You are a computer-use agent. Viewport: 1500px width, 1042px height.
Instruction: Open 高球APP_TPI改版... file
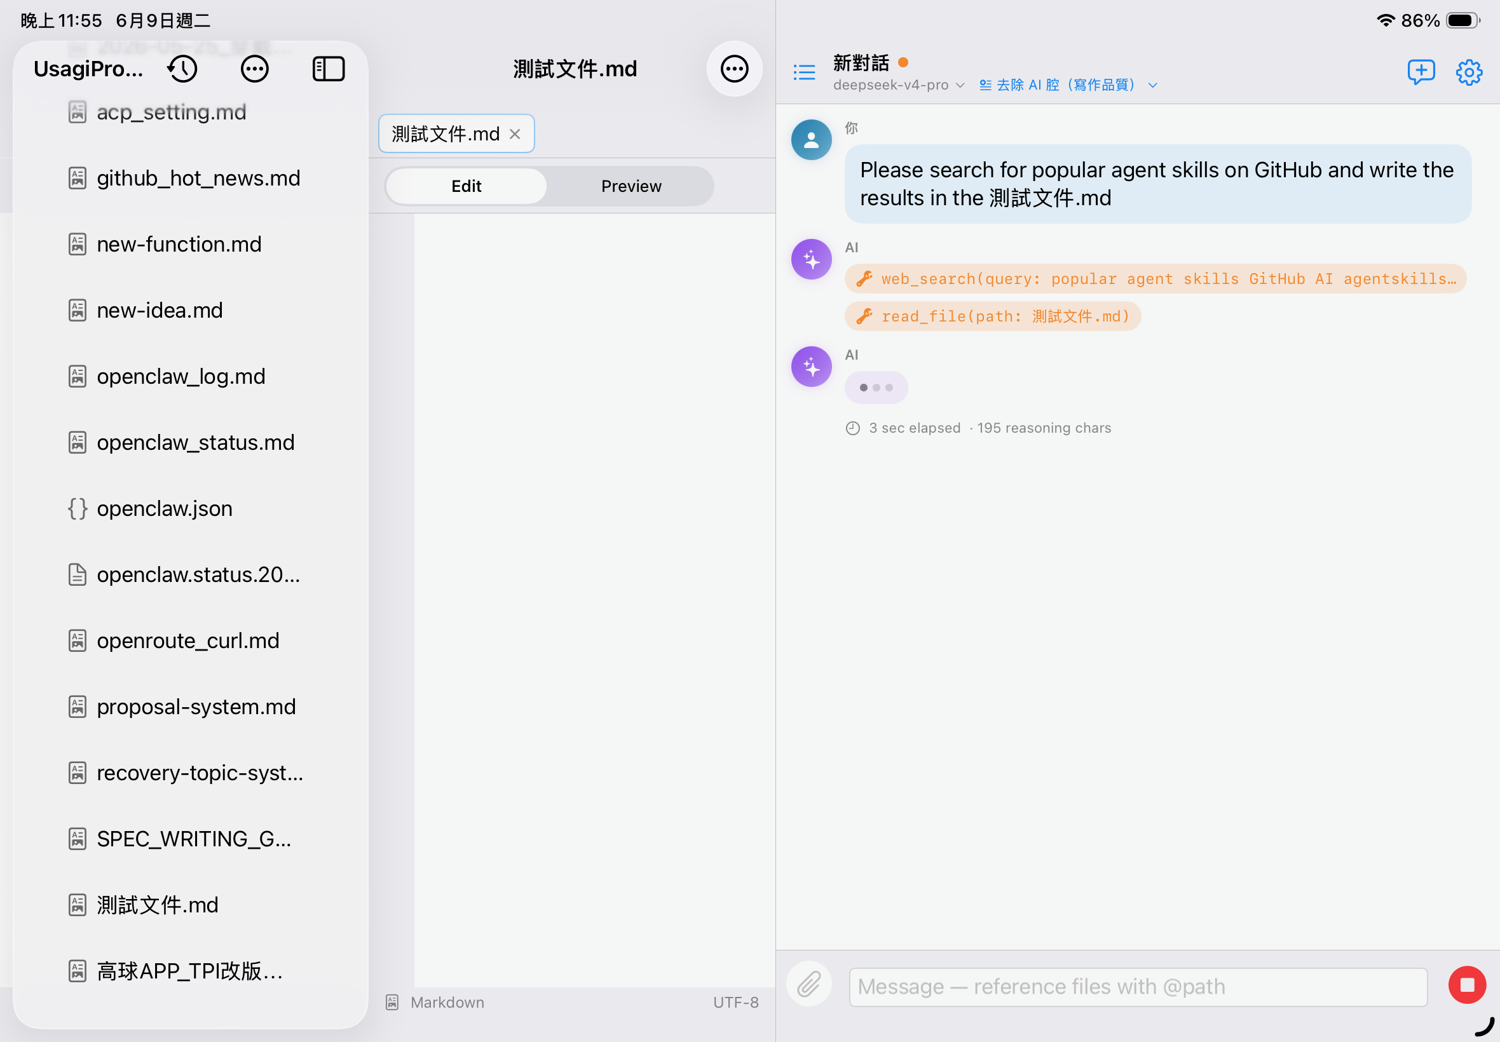189,971
